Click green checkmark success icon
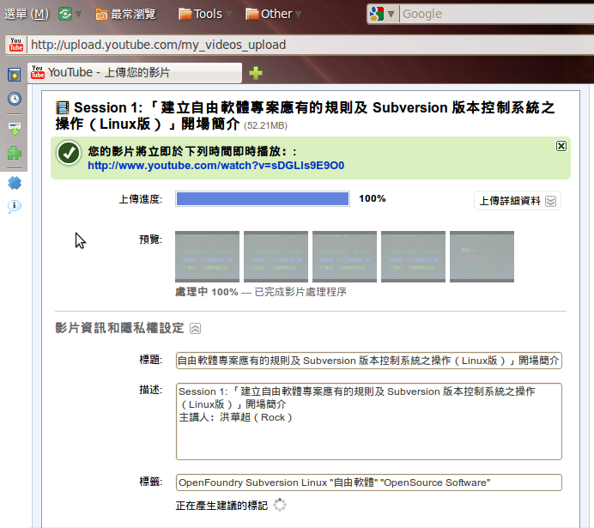This screenshot has height=528, width=594. pyautogui.click(x=69, y=153)
